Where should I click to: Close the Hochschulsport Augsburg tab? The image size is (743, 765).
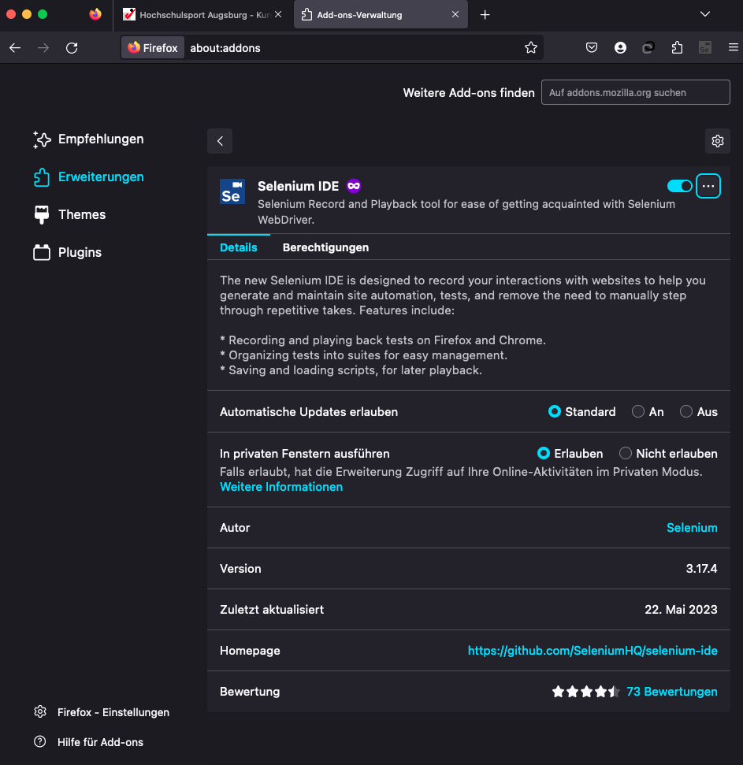coord(278,15)
